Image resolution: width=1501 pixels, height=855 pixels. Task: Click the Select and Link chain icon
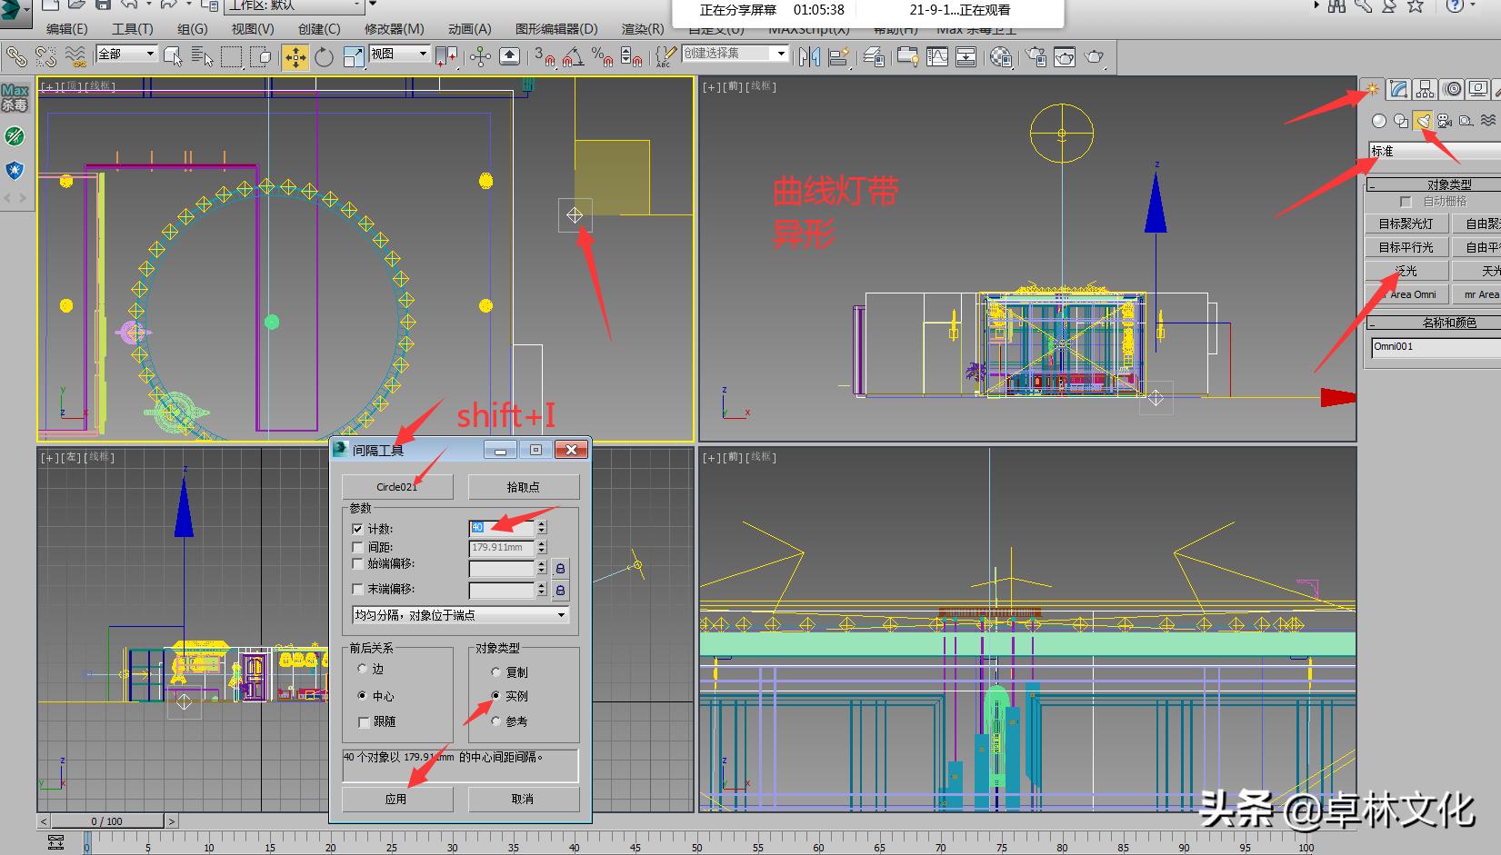point(16,57)
